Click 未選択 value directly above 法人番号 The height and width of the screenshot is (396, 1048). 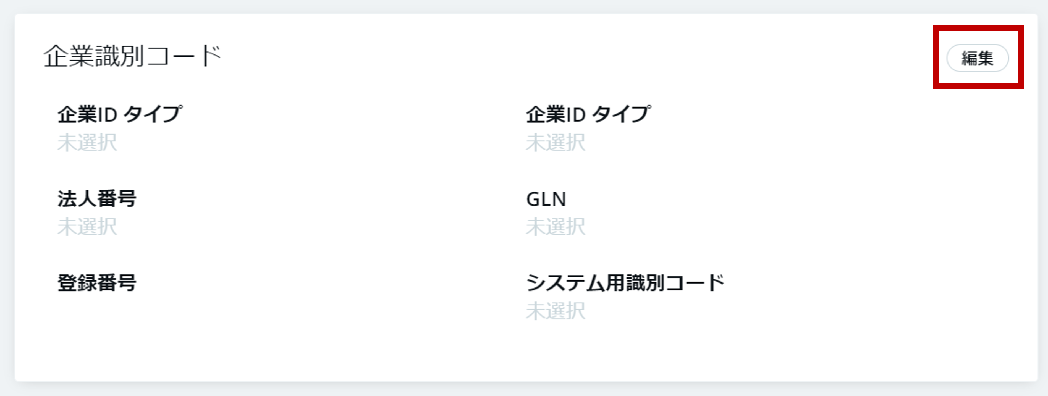click(x=87, y=142)
